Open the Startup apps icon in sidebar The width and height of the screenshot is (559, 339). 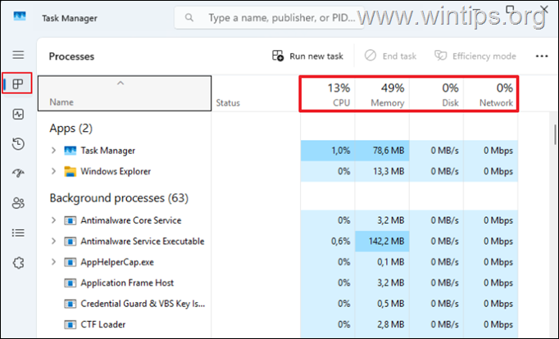[18, 173]
